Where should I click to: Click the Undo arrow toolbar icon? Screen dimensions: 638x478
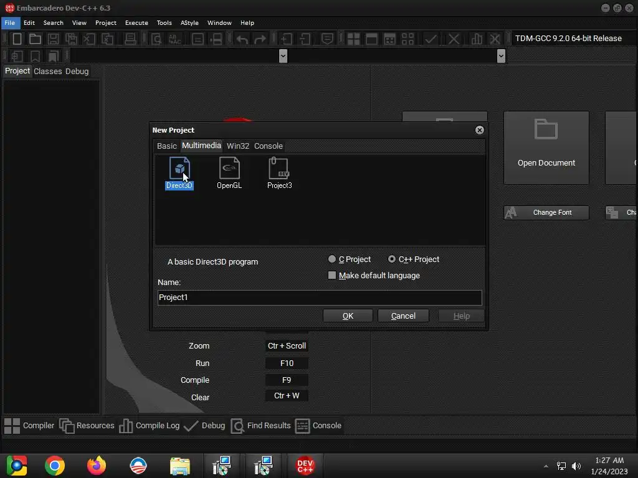242,39
